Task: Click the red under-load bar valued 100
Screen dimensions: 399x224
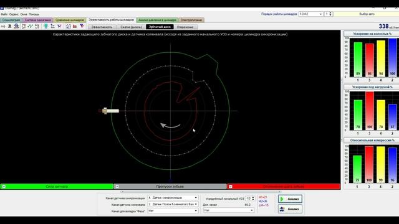Action: click(370, 111)
